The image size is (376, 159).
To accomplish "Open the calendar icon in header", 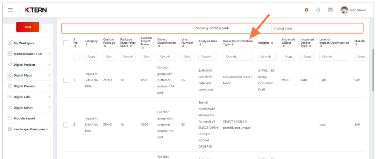I will pos(330,10).
